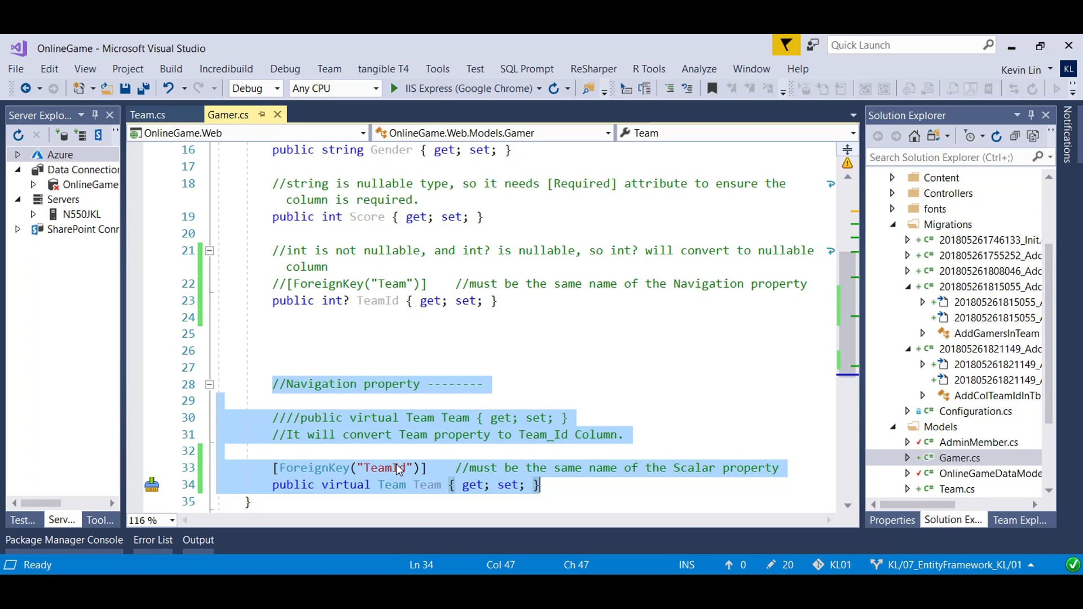
Task: Switch to the Team.cs tab
Action: 148,115
